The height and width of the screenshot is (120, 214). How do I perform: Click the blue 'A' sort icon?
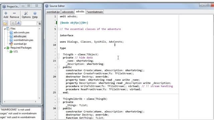click(18, 23)
